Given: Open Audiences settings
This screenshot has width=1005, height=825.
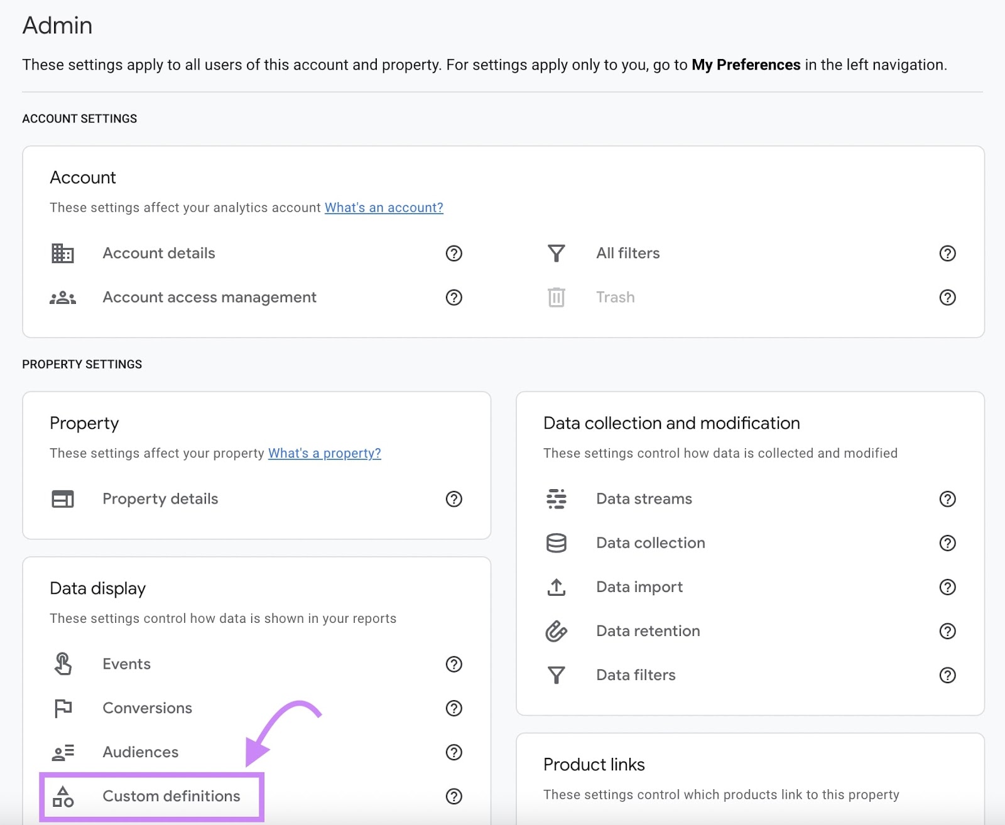Looking at the screenshot, I should pos(140,752).
